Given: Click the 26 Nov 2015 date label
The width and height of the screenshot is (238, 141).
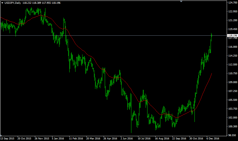Looking at the screenshot, I should pyautogui.click(x=42, y=138).
